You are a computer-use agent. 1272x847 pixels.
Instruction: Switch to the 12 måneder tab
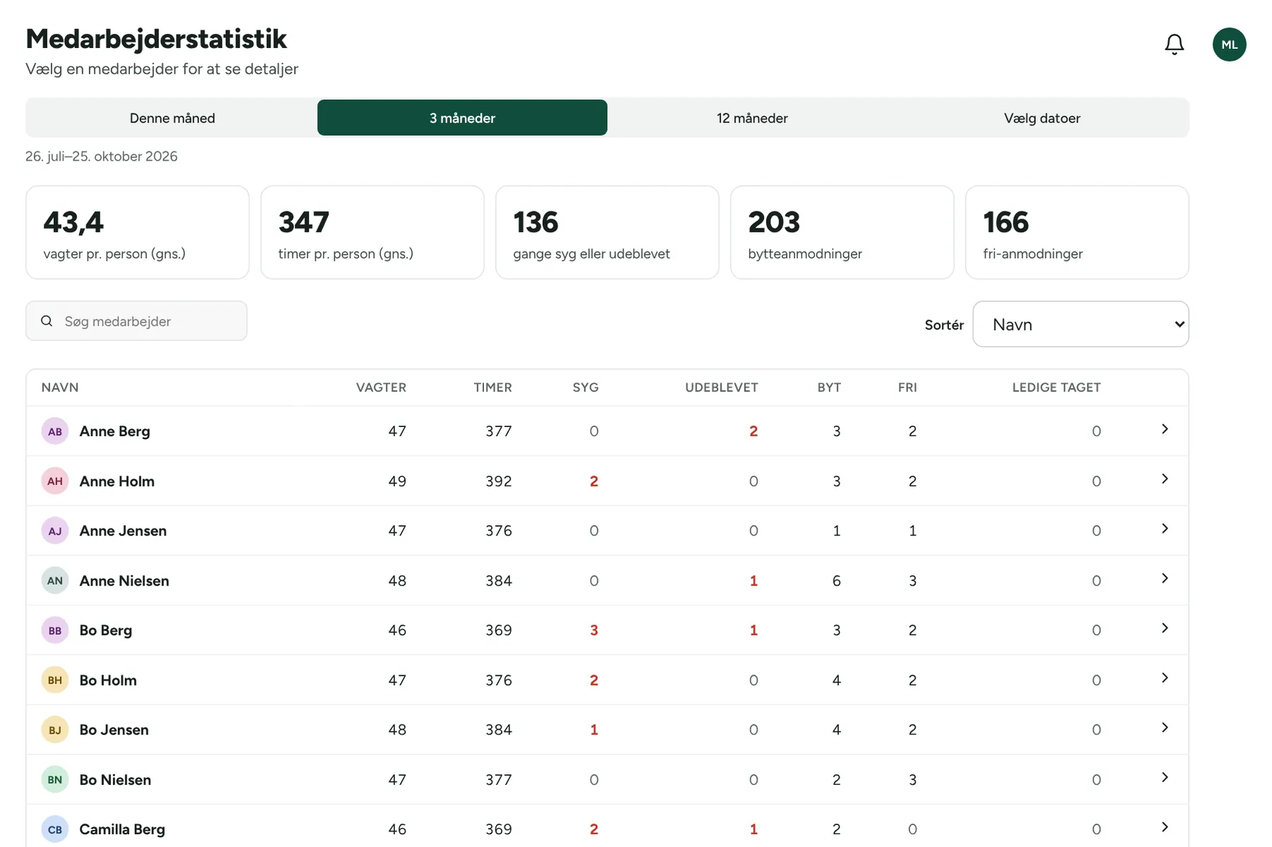point(752,118)
